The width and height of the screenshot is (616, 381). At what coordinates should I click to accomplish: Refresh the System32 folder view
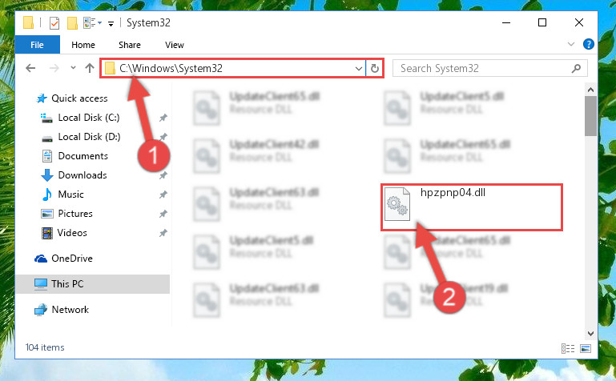375,68
